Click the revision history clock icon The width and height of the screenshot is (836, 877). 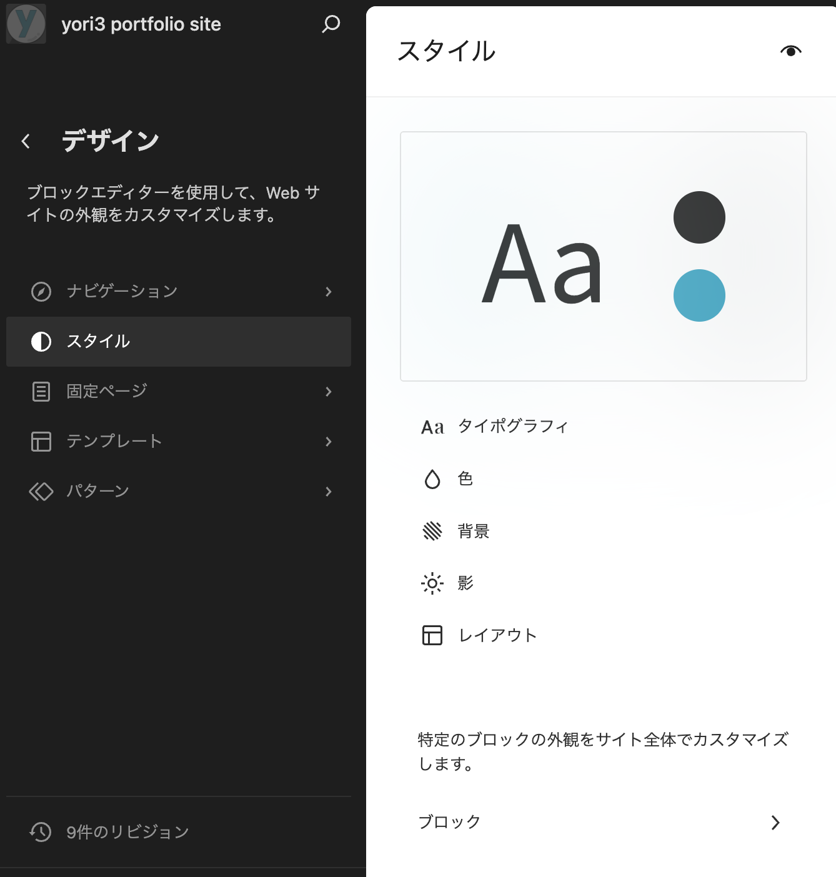(x=41, y=831)
